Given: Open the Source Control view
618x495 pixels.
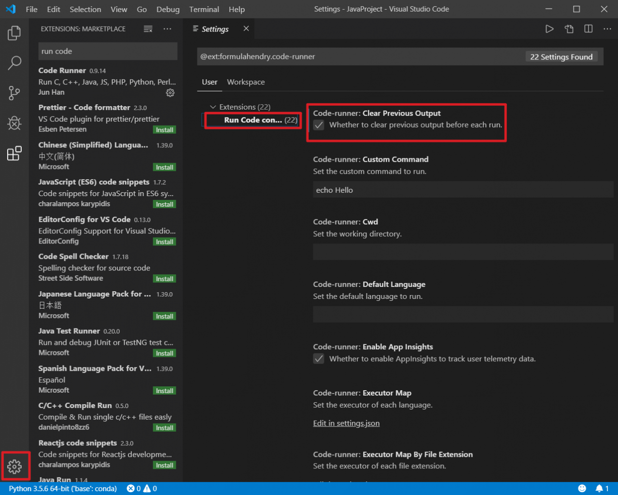Looking at the screenshot, I should click(14, 93).
